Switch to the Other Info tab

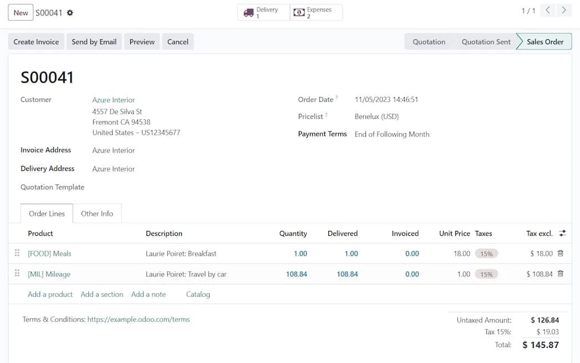[97, 214]
